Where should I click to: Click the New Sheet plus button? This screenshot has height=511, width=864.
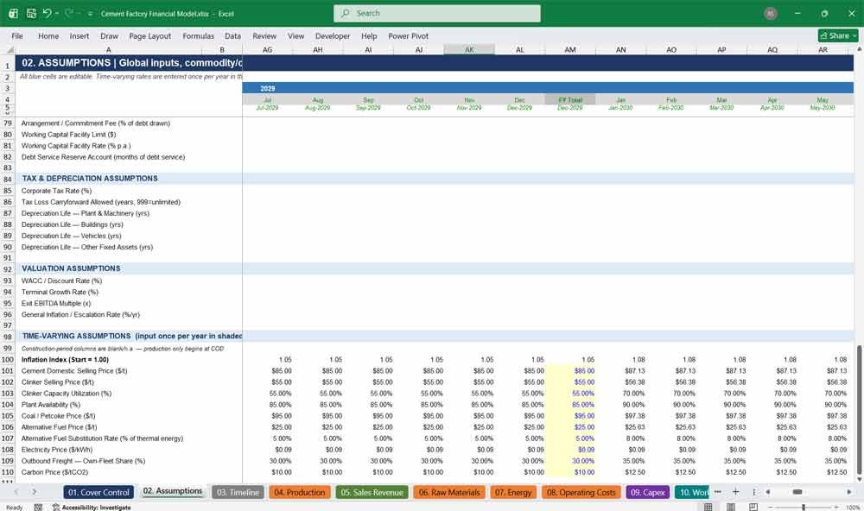735,492
